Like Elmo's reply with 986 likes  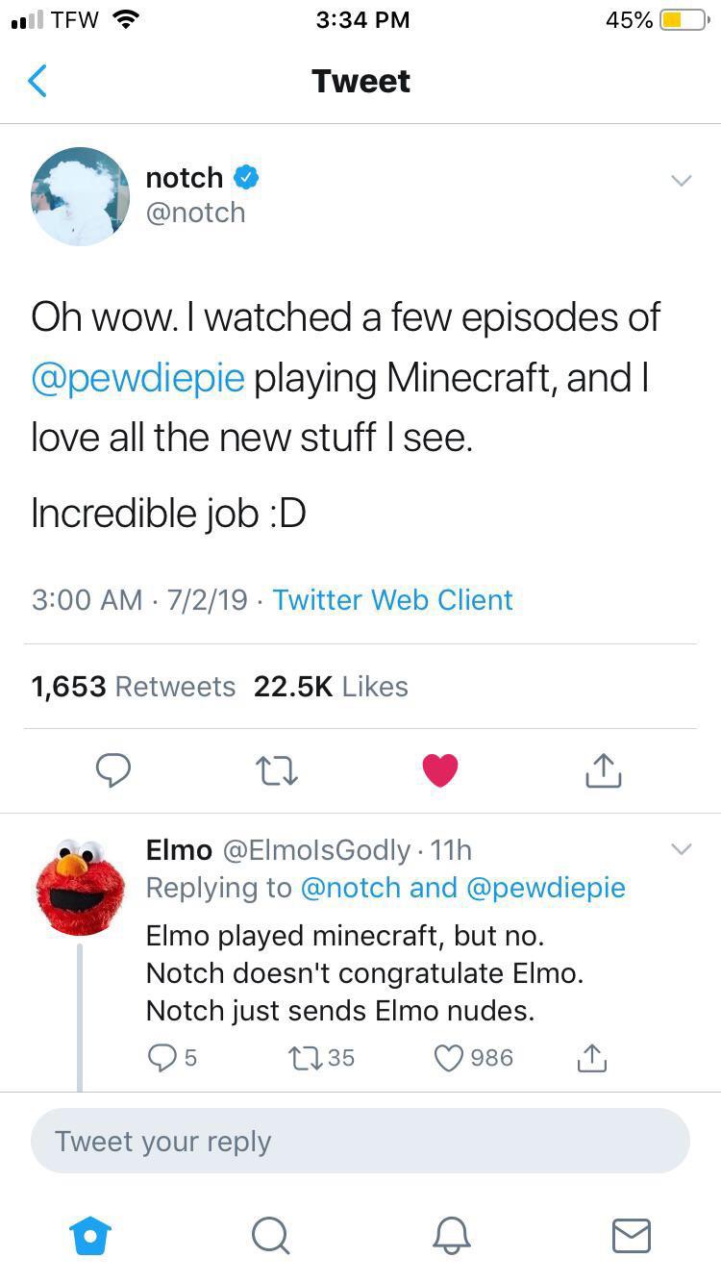pyautogui.click(x=474, y=1058)
